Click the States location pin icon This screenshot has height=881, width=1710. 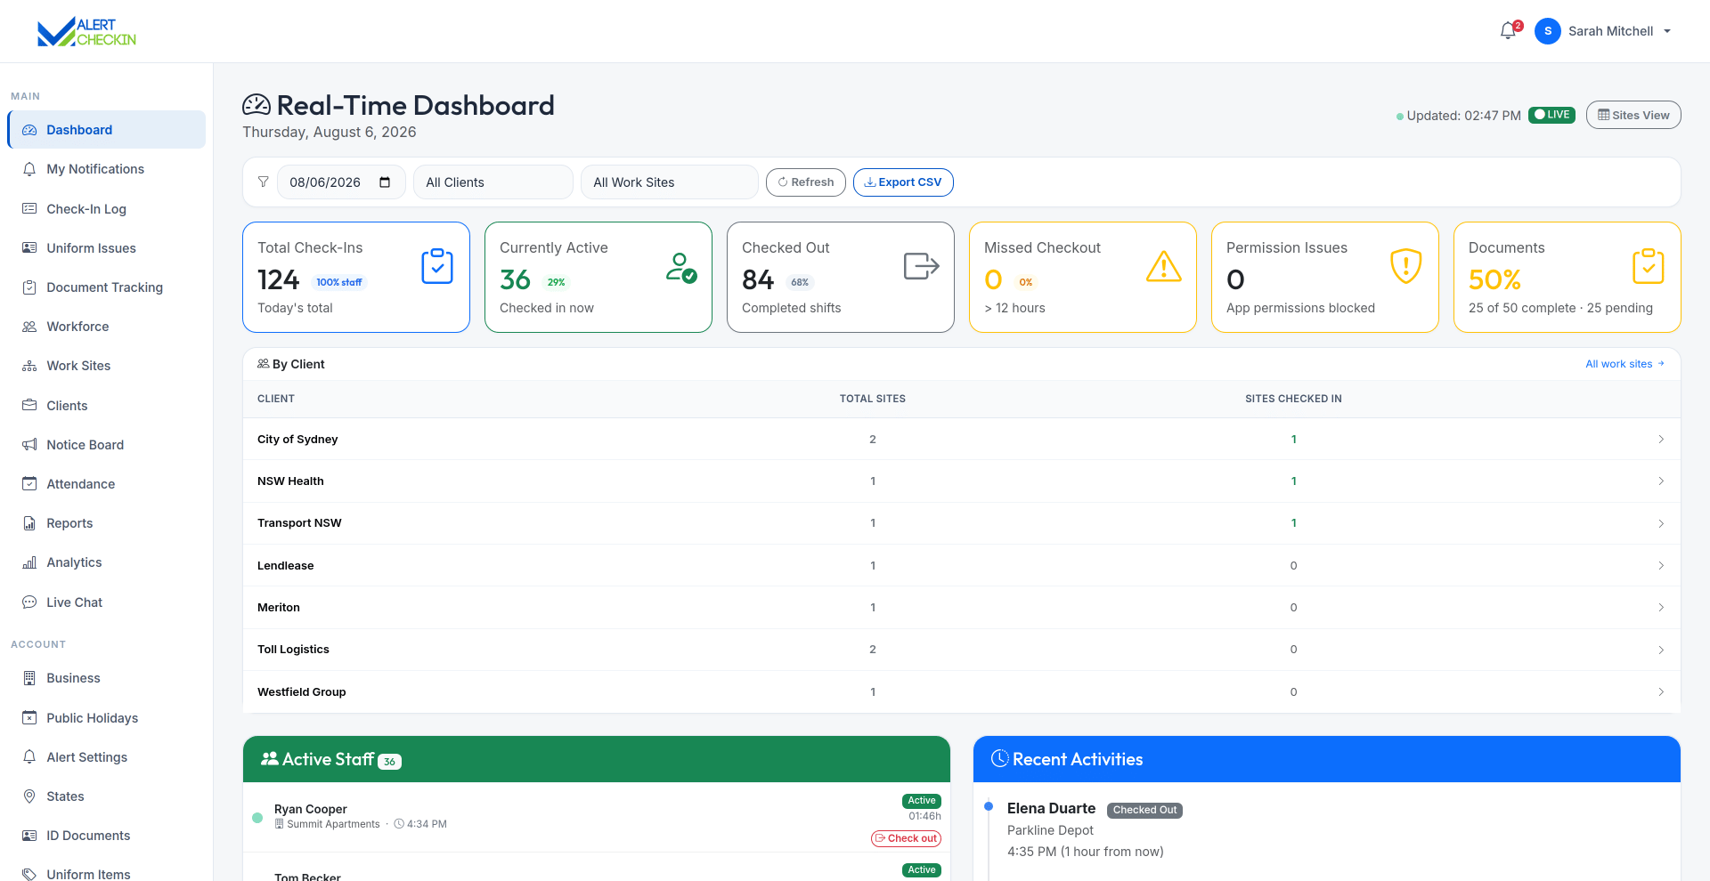tap(29, 796)
